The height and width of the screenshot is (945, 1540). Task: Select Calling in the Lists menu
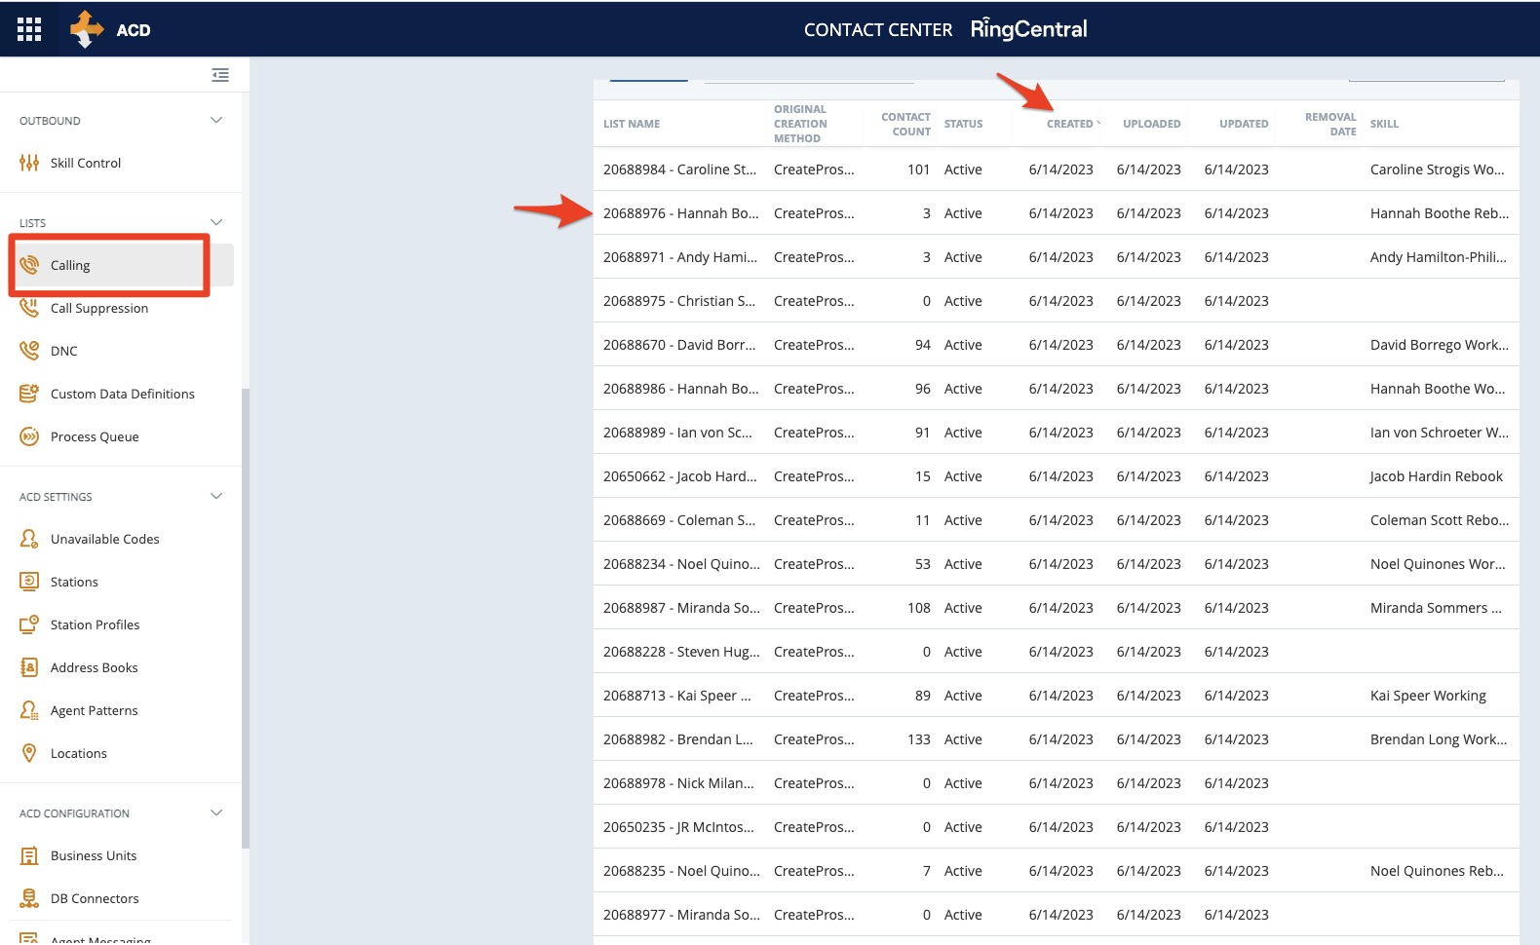tap(70, 265)
